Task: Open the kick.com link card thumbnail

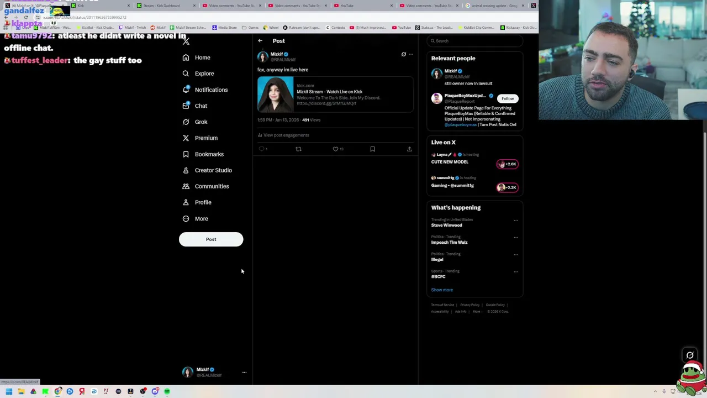Action: pyautogui.click(x=276, y=95)
